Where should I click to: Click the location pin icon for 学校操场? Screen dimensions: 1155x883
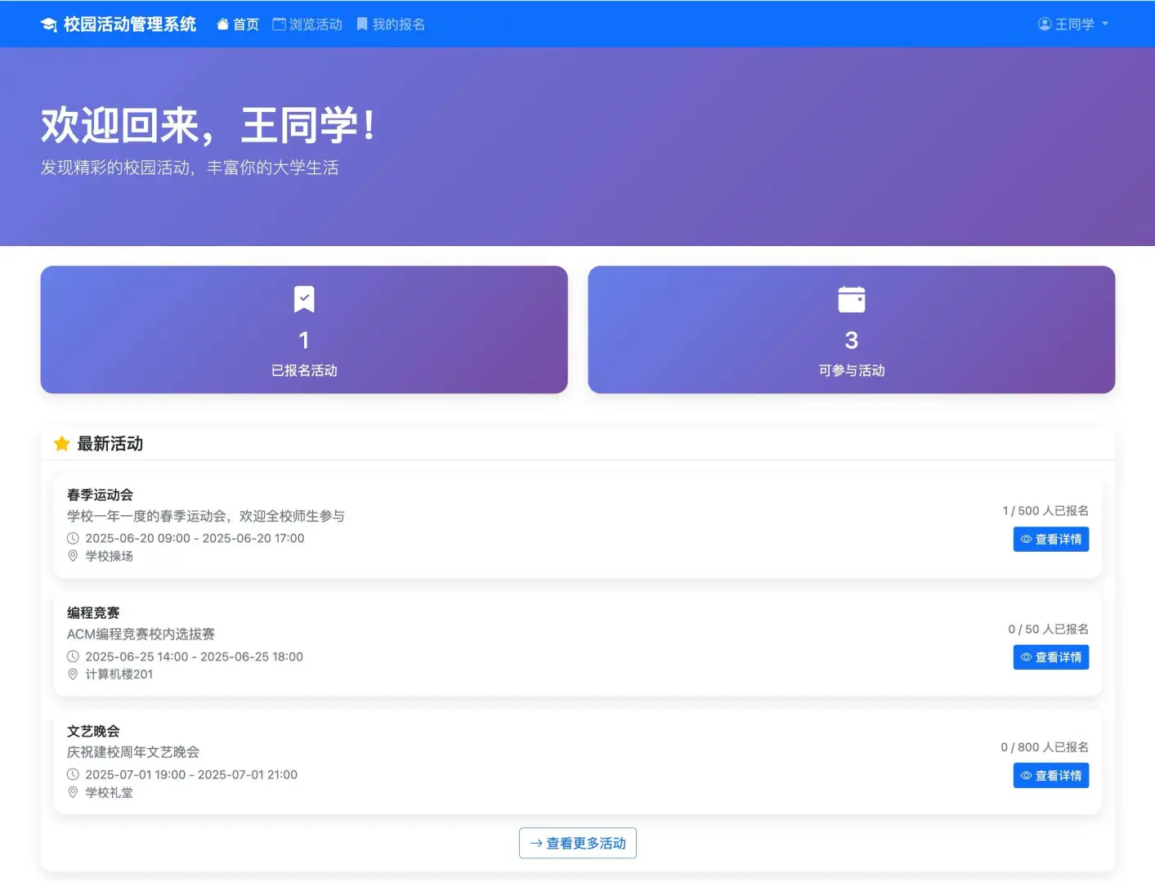73,556
